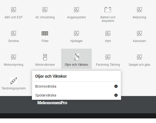Expand Spolarvätska with its arrow chevron
The width and height of the screenshot is (156, 123).
point(116,95)
